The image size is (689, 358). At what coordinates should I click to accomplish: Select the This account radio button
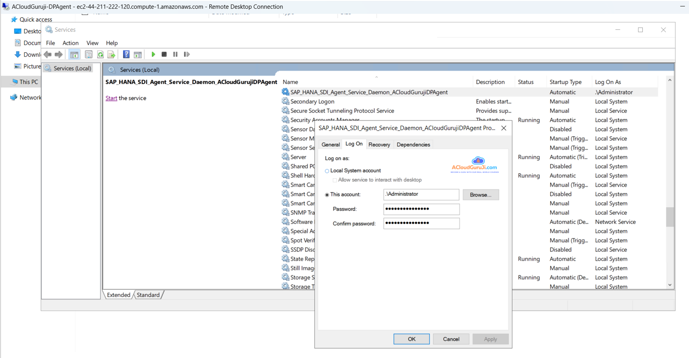coord(327,195)
